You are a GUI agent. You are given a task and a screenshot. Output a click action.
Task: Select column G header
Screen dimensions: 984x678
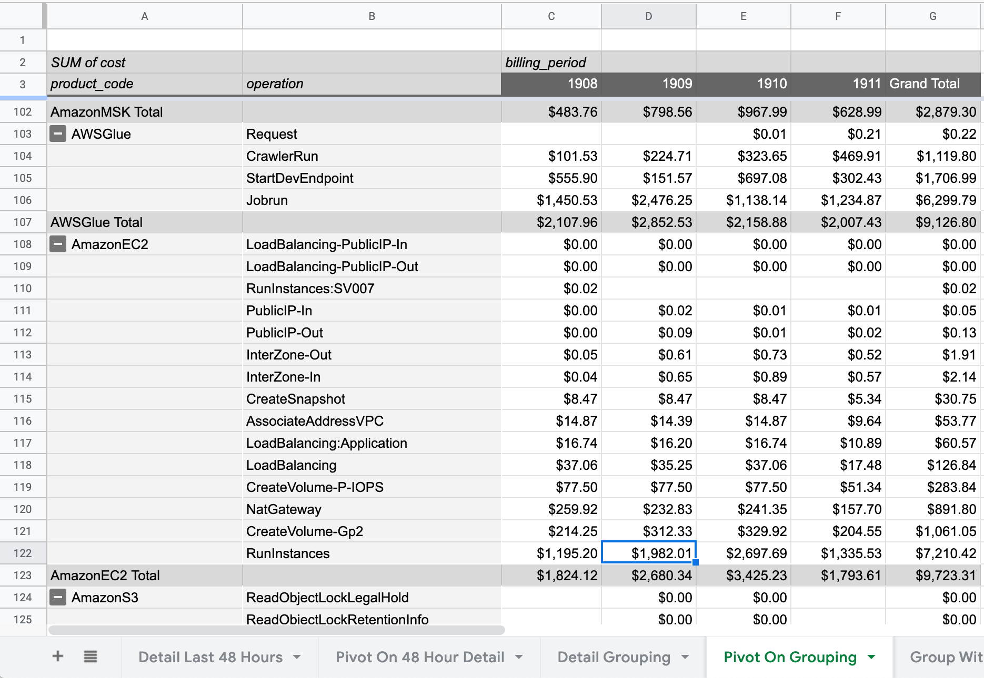[933, 16]
